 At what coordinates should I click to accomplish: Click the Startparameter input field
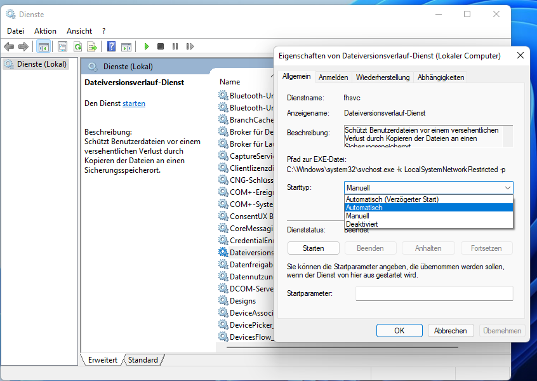point(434,293)
